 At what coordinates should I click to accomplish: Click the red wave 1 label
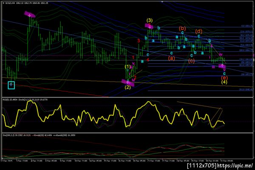[133, 57]
